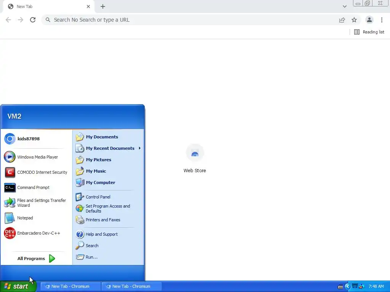Viewport: 390px width, 292px height.
Task: Expand All Programs
Action: (x=36, y=259)
